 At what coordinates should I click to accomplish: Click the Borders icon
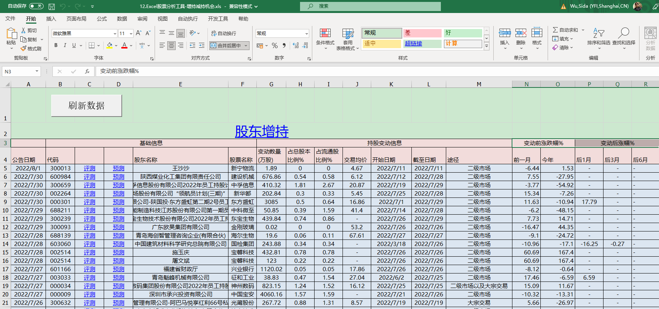point(91,45)
